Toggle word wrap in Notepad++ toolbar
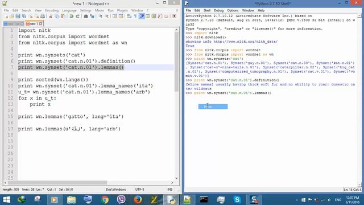This screenshot has width=364, height=205. click(x=129, y=16)
